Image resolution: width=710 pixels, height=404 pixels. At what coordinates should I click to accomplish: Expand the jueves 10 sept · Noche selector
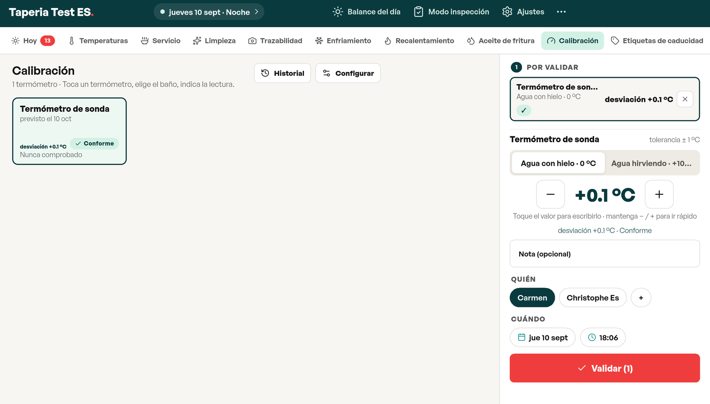tap(209, 12)
